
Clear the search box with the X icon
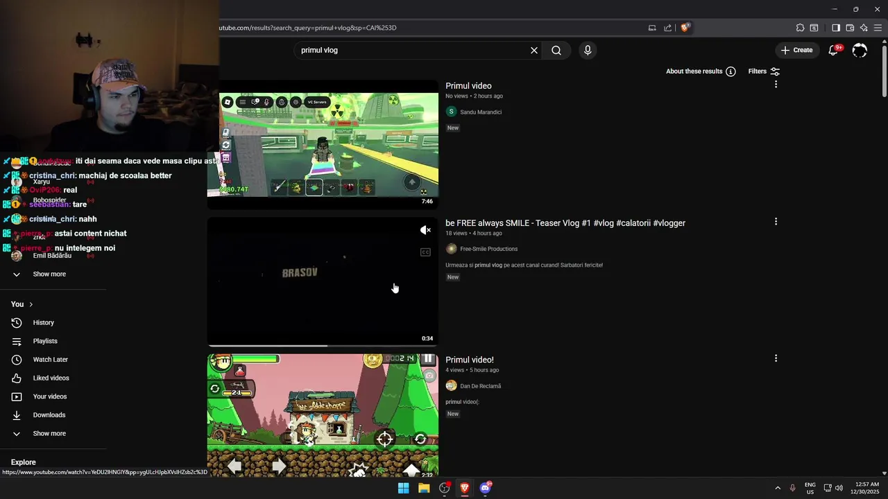coord(534,51)
